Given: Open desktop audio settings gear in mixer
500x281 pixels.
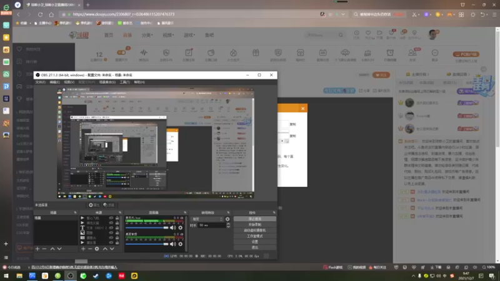Looking at the screenshot, I should (x=181, y=244).
